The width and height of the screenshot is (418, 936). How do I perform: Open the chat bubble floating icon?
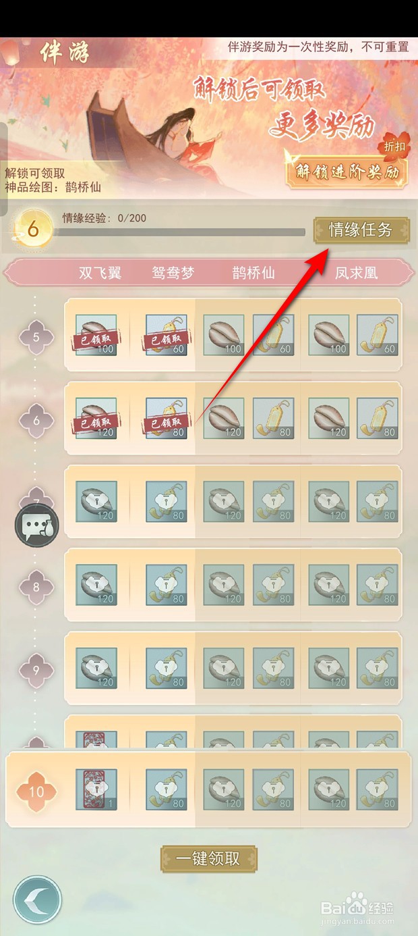pyautogui.click(x=37, y=524)
